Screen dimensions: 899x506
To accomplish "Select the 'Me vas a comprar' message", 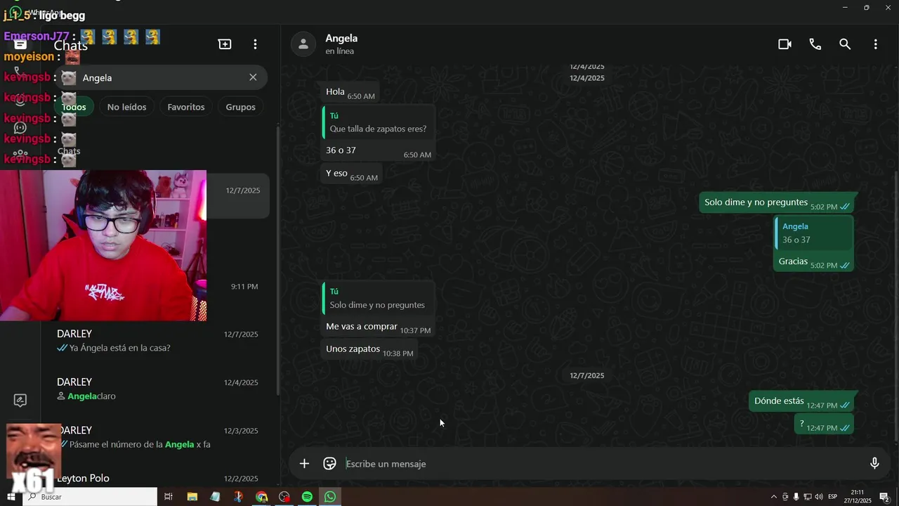I will (378, 327).
